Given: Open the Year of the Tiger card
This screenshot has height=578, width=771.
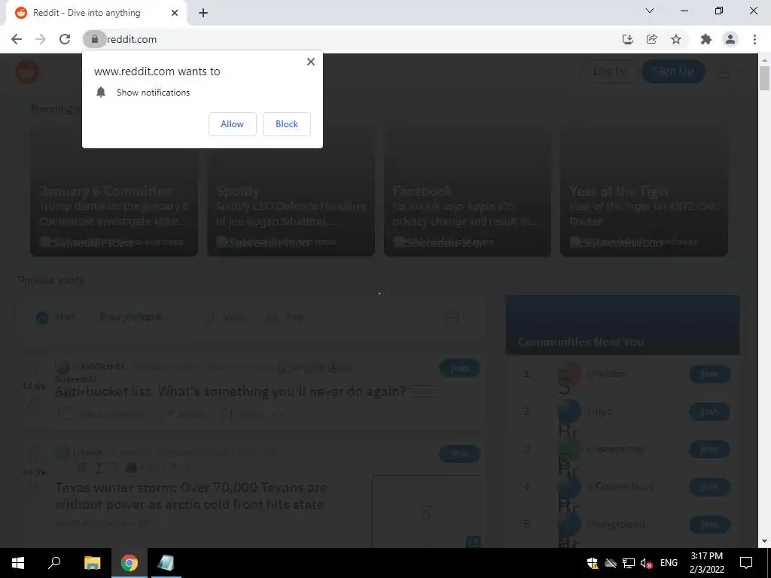Looking at the screenshot, I should click(x=645, y=191).
